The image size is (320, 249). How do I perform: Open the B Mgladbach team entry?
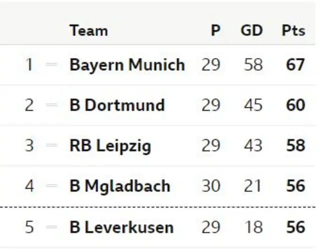click(x=120, y=186)
